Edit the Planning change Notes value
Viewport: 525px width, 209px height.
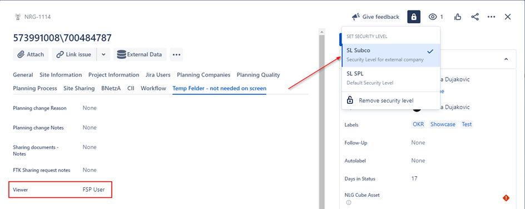[x=90, y=128]
